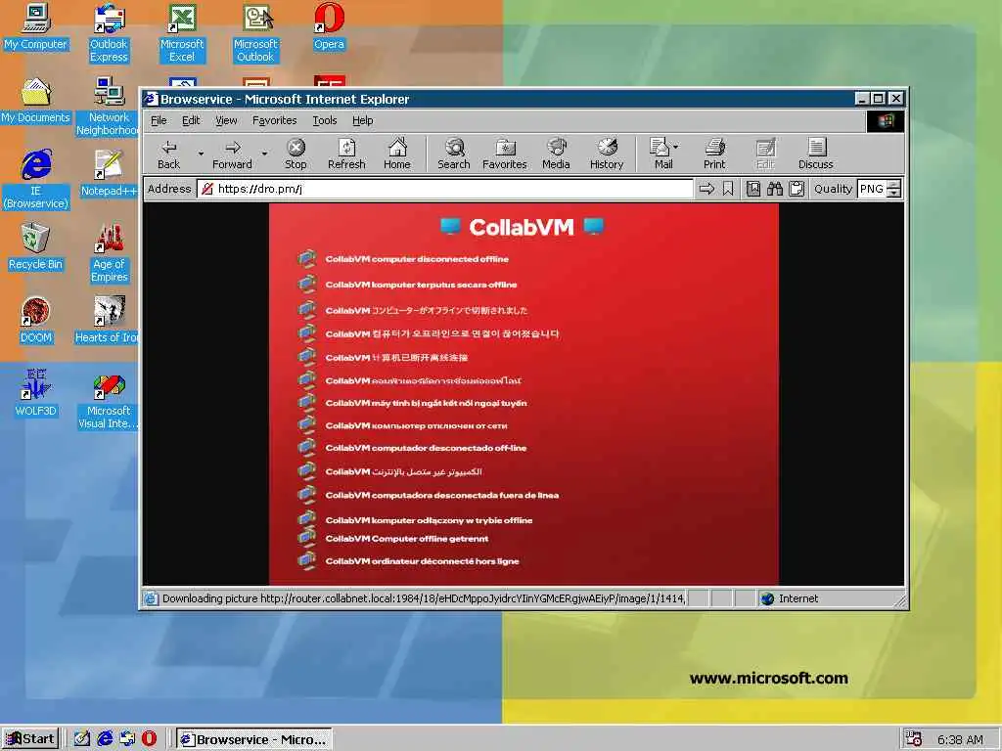Open the Edit menu
The height and width of the screenshot is (751, 1002).
191,120
